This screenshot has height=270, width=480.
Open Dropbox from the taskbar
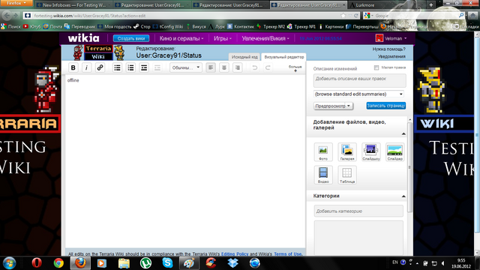233,263
